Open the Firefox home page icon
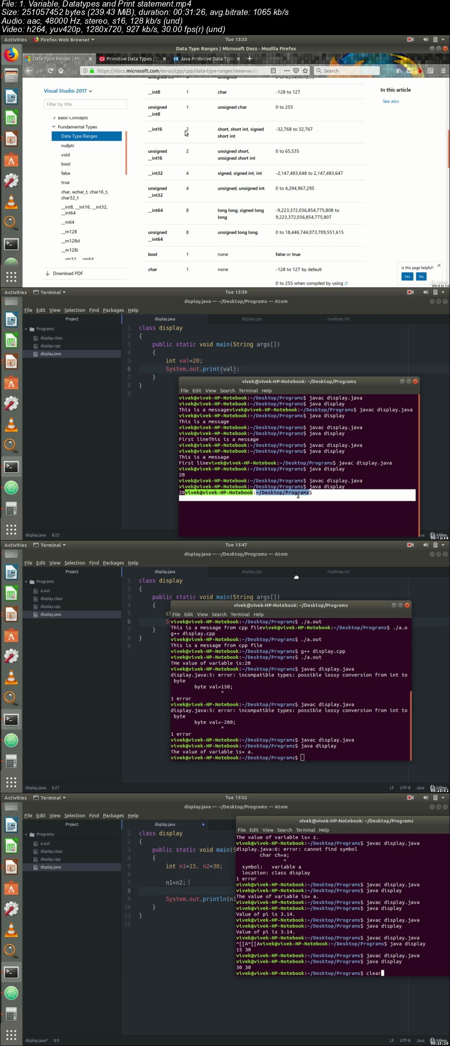Image resolution: width=450 pixels, height=1046 pixels. [61, 70]
